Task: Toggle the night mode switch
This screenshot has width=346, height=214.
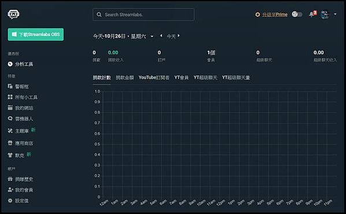Action: tap(297, 14)
